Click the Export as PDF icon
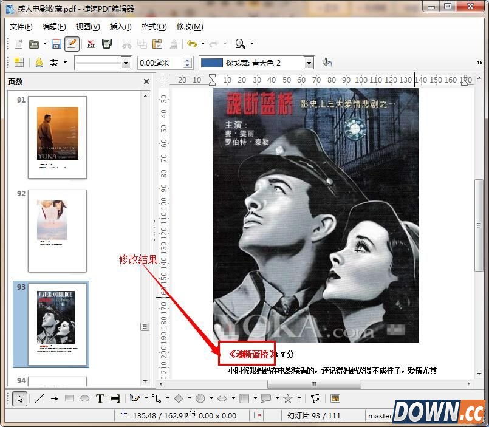489x427 pixels. [x=91, y=44]
